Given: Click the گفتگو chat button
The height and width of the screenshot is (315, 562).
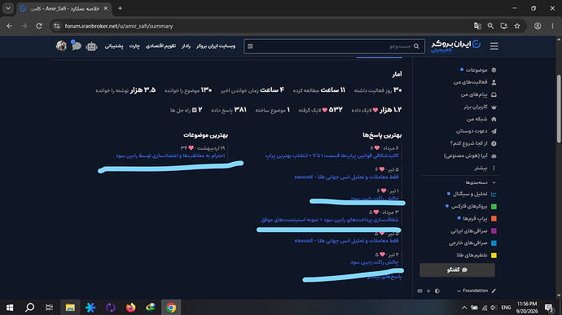Looking at the screenshot, I should click(457, 270).
